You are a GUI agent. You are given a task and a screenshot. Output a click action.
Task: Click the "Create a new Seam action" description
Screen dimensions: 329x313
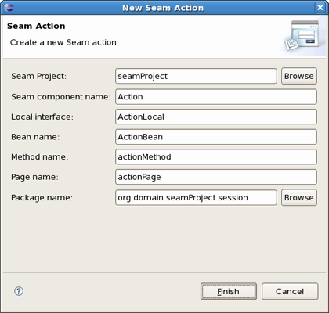click(x=63, y=42)
